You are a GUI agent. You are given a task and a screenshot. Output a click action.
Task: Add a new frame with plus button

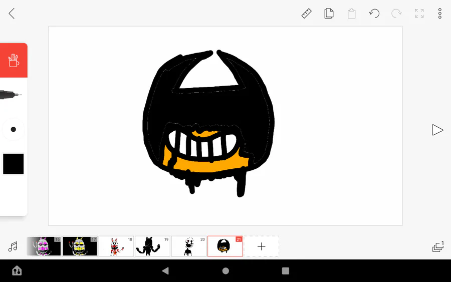262,246
